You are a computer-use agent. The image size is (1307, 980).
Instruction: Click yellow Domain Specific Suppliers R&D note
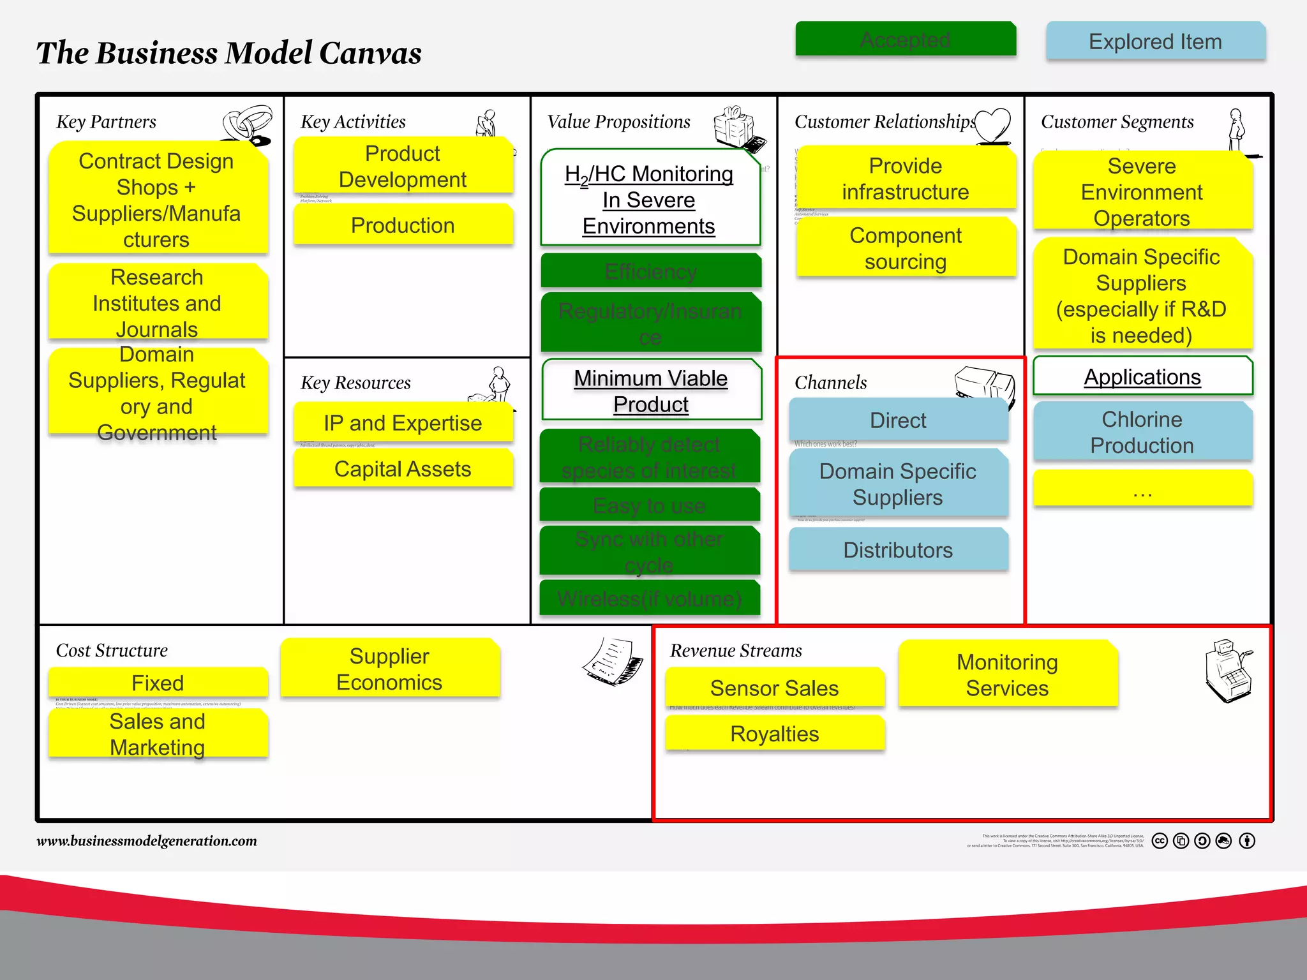click(1142, 294)
